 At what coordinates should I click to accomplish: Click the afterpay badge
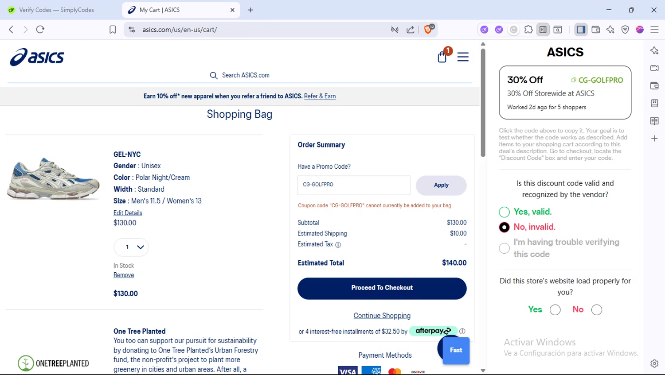pyautogui.click(x=433, y=331)
